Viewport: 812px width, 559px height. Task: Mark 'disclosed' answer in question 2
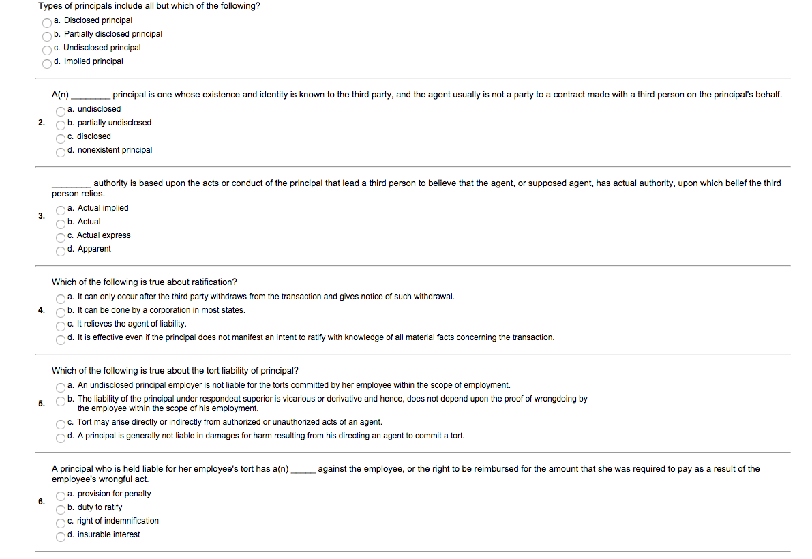coord(61,138)
